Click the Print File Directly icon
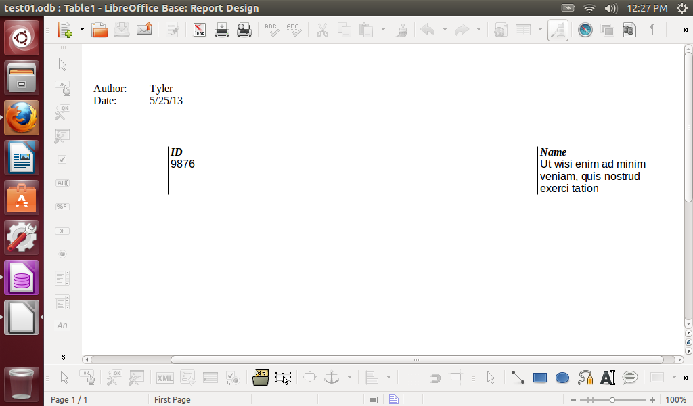 coord(222,30)
